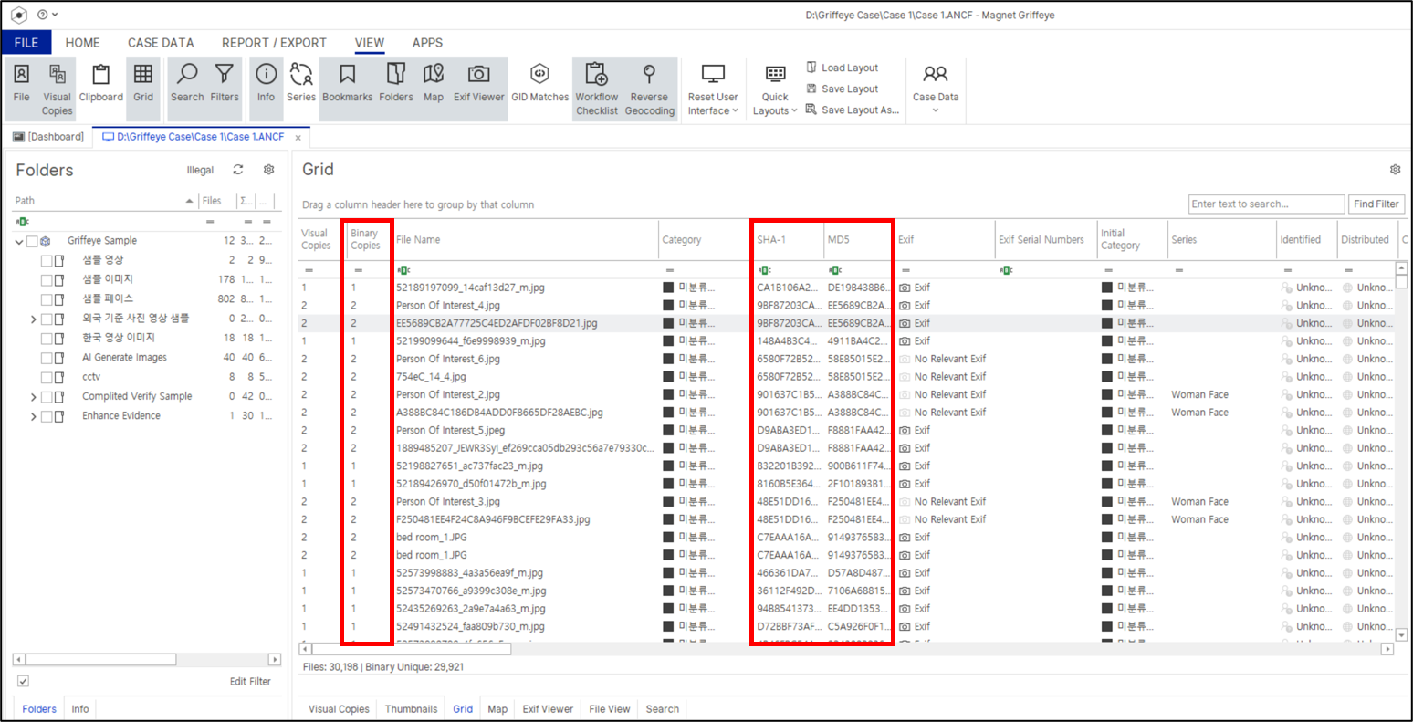
Task: Open the Reset User Interface dropdown
Action: [713, 89]
